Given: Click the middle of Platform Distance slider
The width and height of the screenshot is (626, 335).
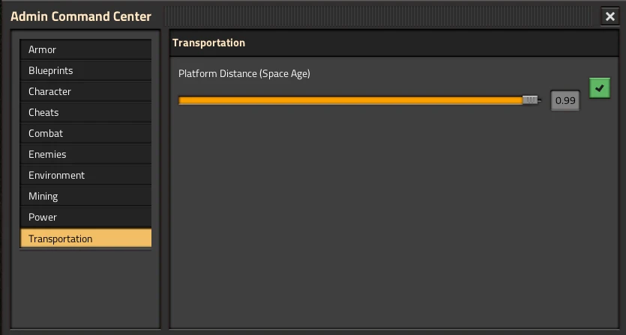Looking at the screenshot, I should click(x=359, y=99).
